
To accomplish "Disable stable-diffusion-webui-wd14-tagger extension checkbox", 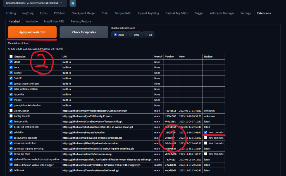I will [11, 165].
